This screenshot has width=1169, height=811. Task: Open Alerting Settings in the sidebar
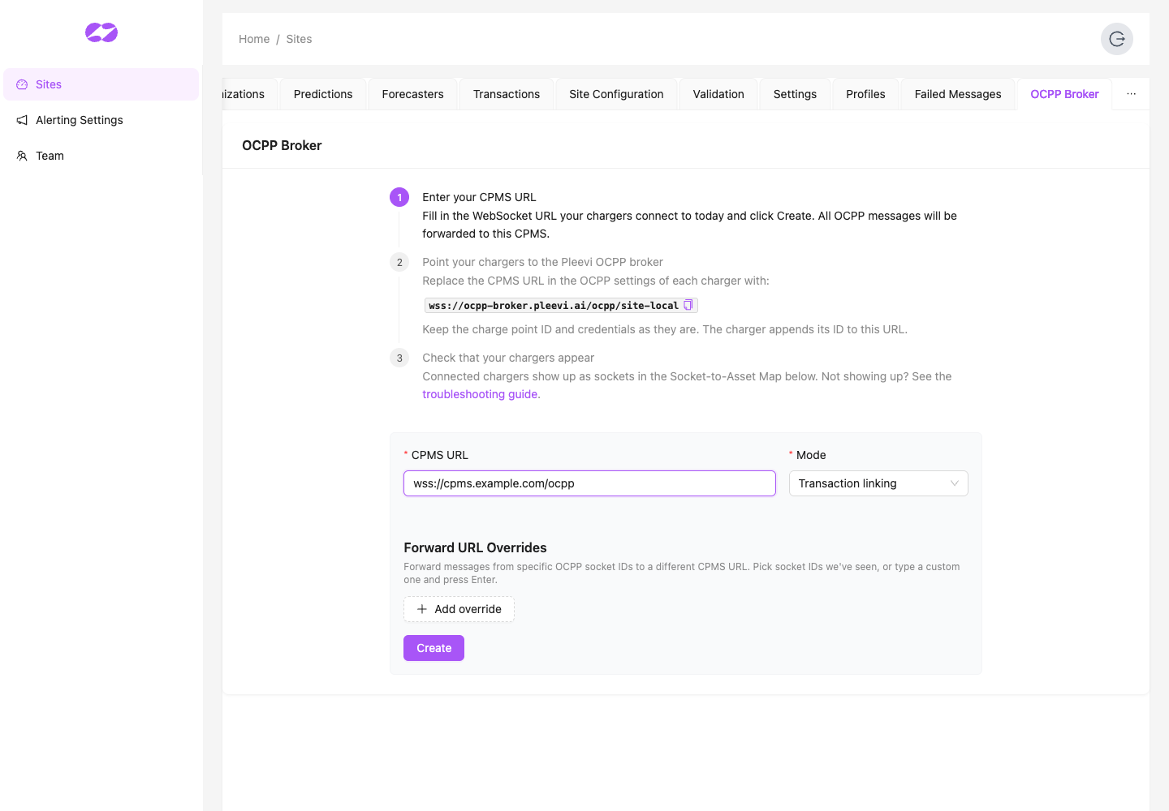click(x=101, y=120)
